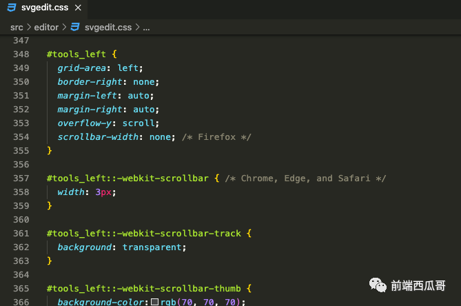Viewport: 461px width, 306px height.
Task: Open the src breadcrumb folder
Action: click(x=17, y=28)
